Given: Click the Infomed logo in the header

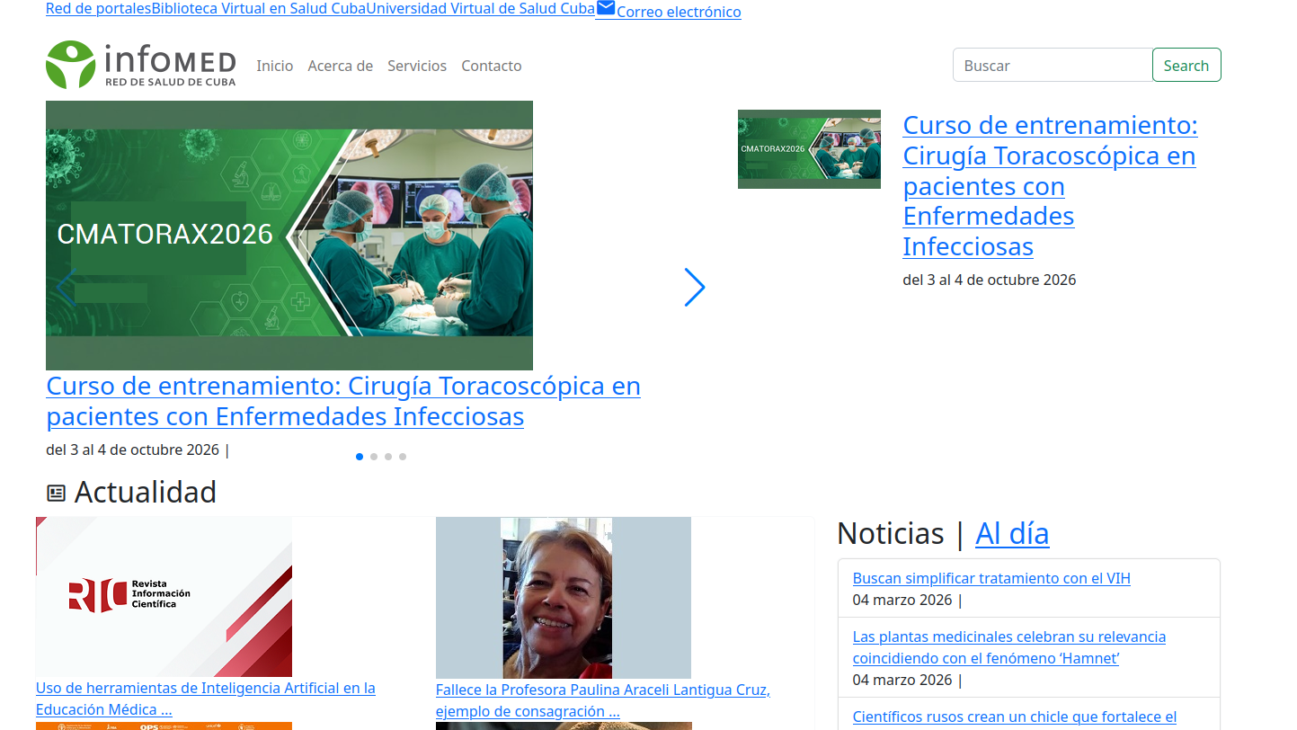Looking at the screenshot, I should 141,65.
